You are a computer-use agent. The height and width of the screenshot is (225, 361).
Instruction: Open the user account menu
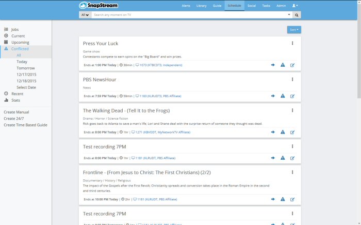pyautogui.click(x=295, y=6)
